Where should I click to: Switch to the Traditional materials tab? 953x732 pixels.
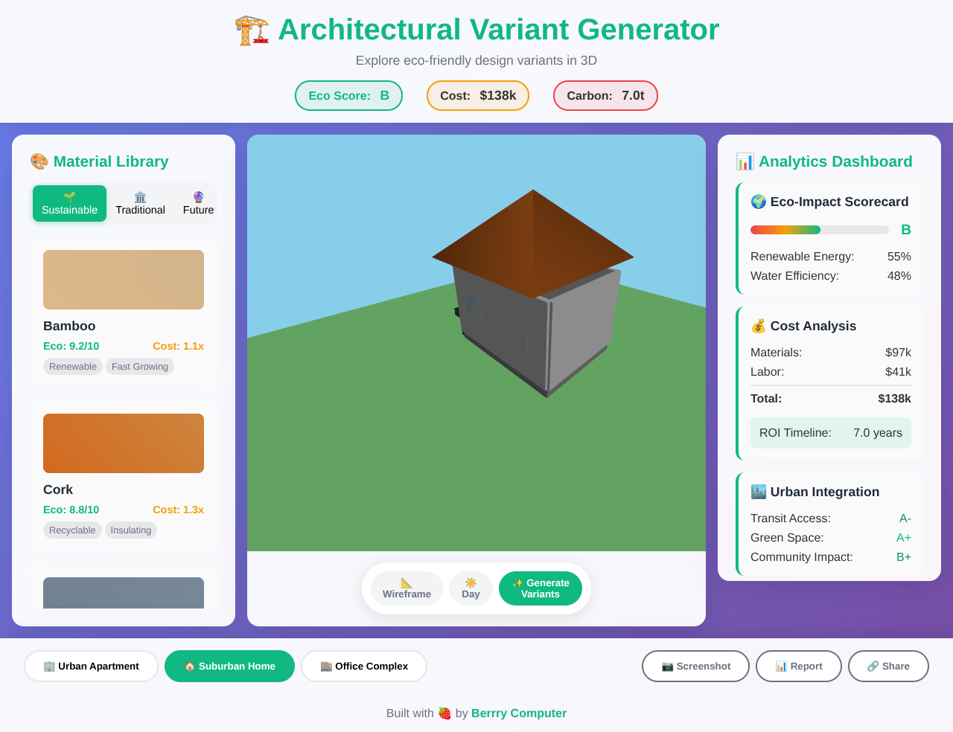coord(140,203)
